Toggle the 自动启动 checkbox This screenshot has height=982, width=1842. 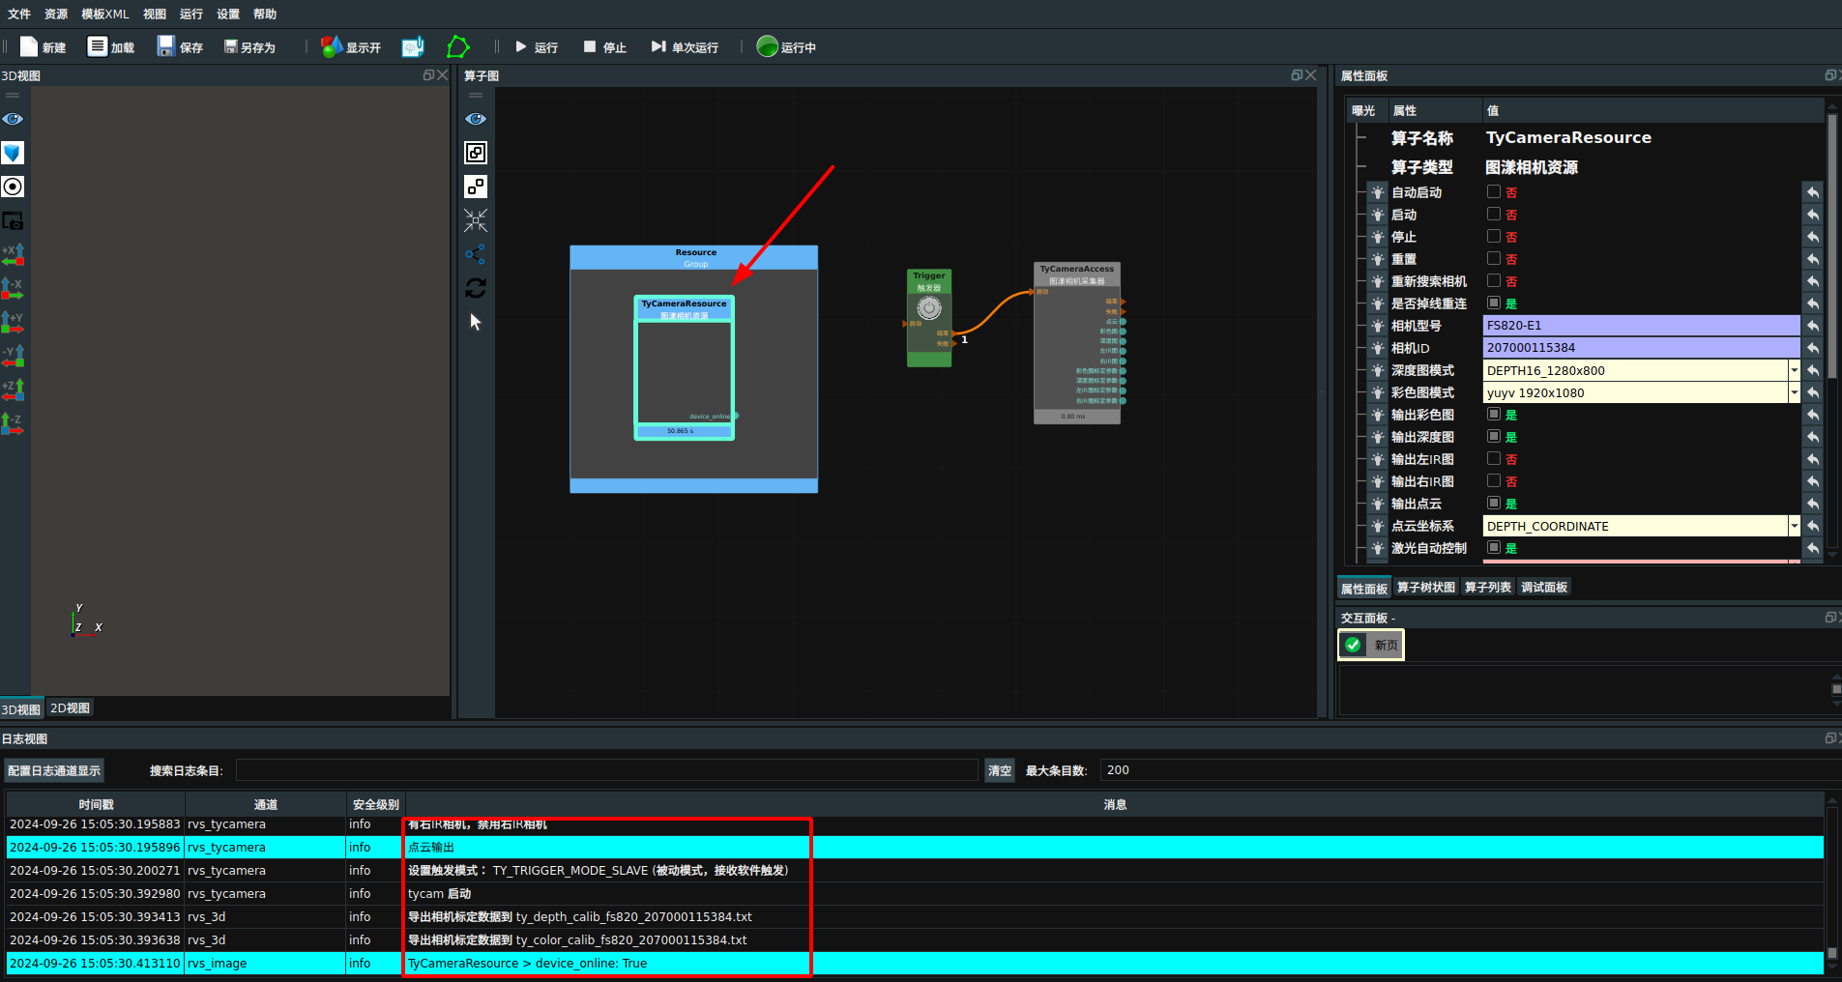click(x=1494, y=191)
